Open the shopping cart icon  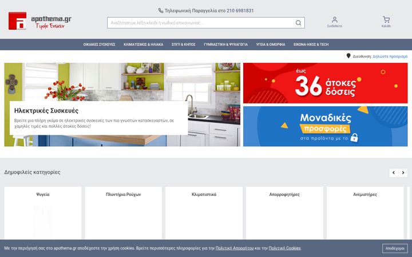click(386, 22)
